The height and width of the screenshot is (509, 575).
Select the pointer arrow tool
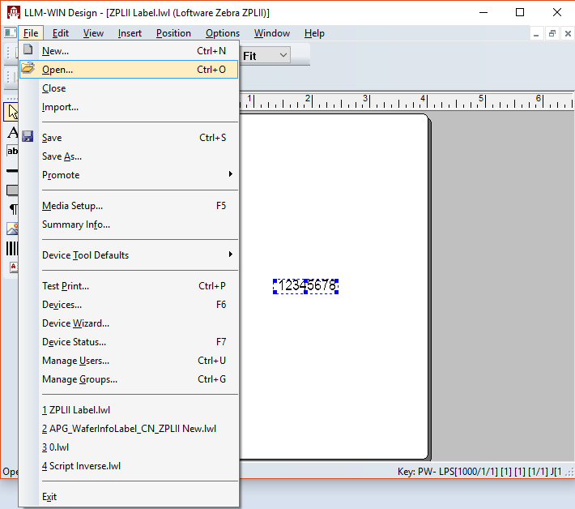pyautogui.click(x=11, y=112)
